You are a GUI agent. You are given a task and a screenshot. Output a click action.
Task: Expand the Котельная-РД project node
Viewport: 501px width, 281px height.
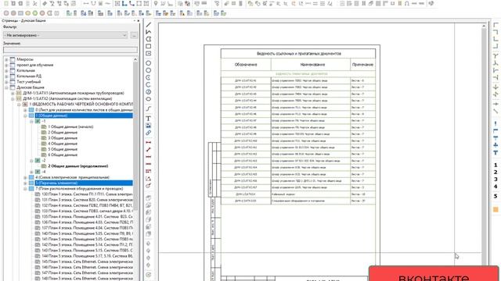(6, 76)
